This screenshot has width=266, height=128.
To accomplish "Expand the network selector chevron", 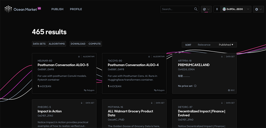I will pyautogui.click(x=209, y=9).
